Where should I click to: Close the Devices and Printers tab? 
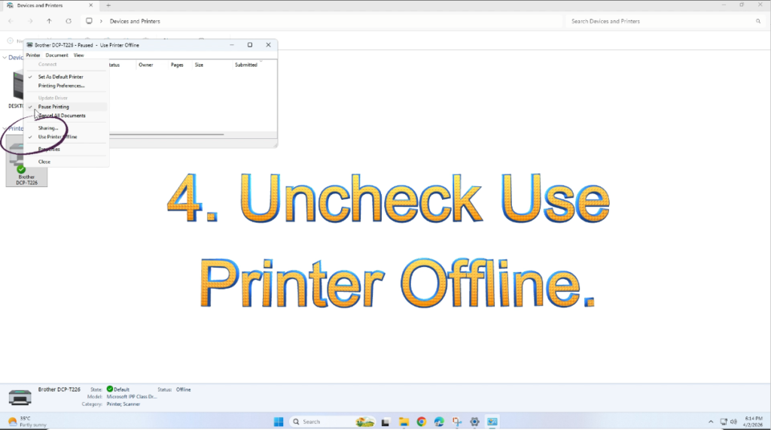coord(90,5)
